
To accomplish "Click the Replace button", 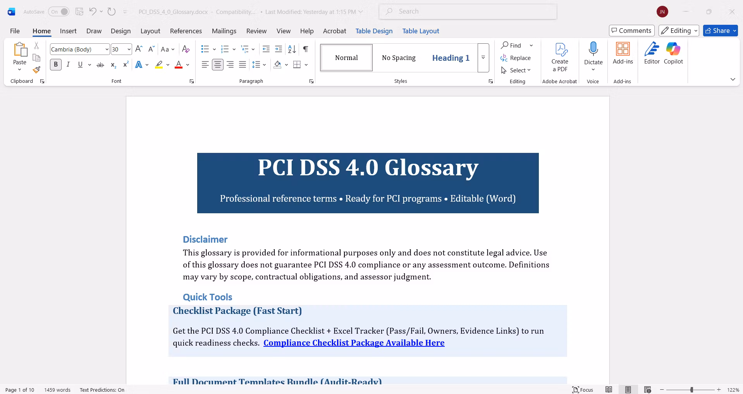I will 516,58.
